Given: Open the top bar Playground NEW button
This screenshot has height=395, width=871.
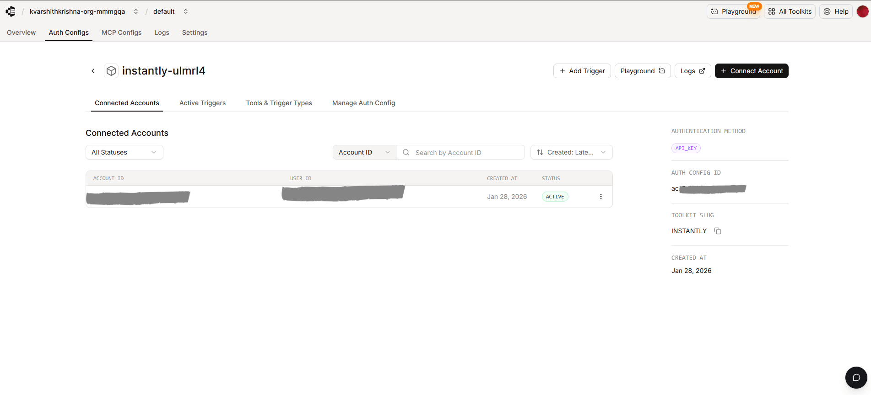Looking at the screenshot, I should tap(733, 11).
